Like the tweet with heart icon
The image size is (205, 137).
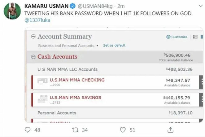[x=123, y=130]
